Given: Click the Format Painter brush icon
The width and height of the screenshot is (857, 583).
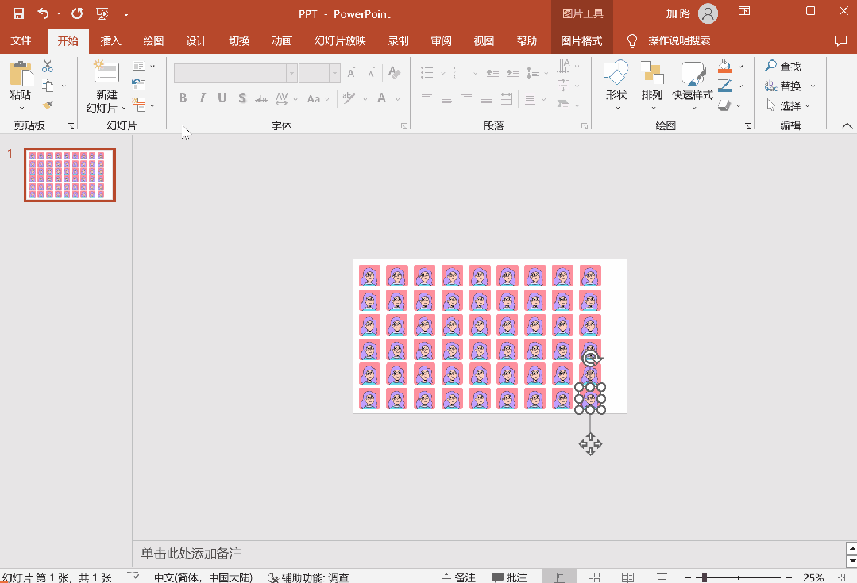Looking at the screenshot, I should pos(48,105).
